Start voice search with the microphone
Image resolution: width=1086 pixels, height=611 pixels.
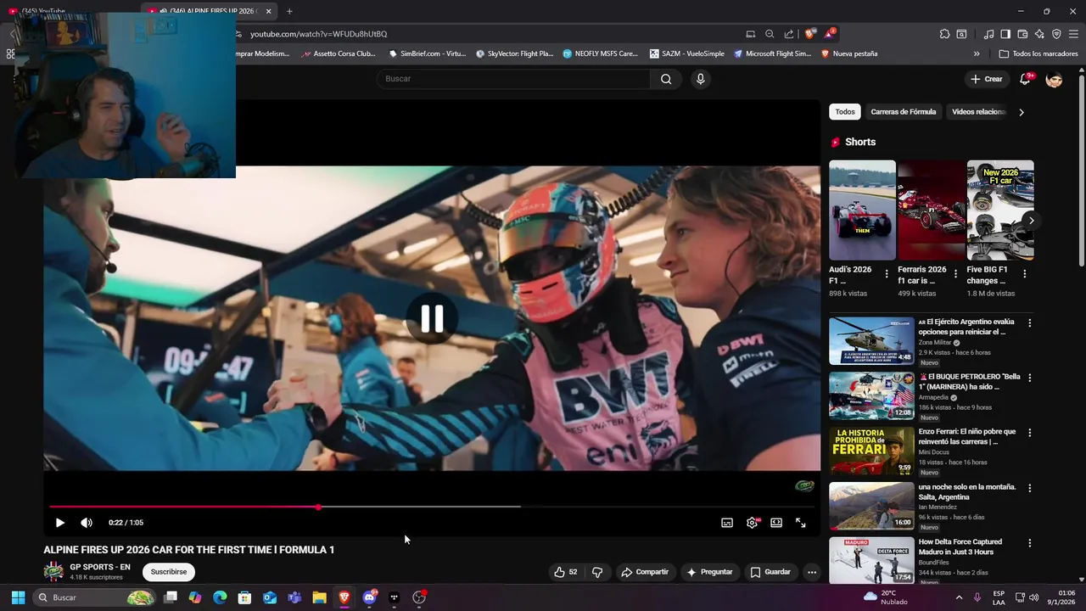(x=700, y=79)
